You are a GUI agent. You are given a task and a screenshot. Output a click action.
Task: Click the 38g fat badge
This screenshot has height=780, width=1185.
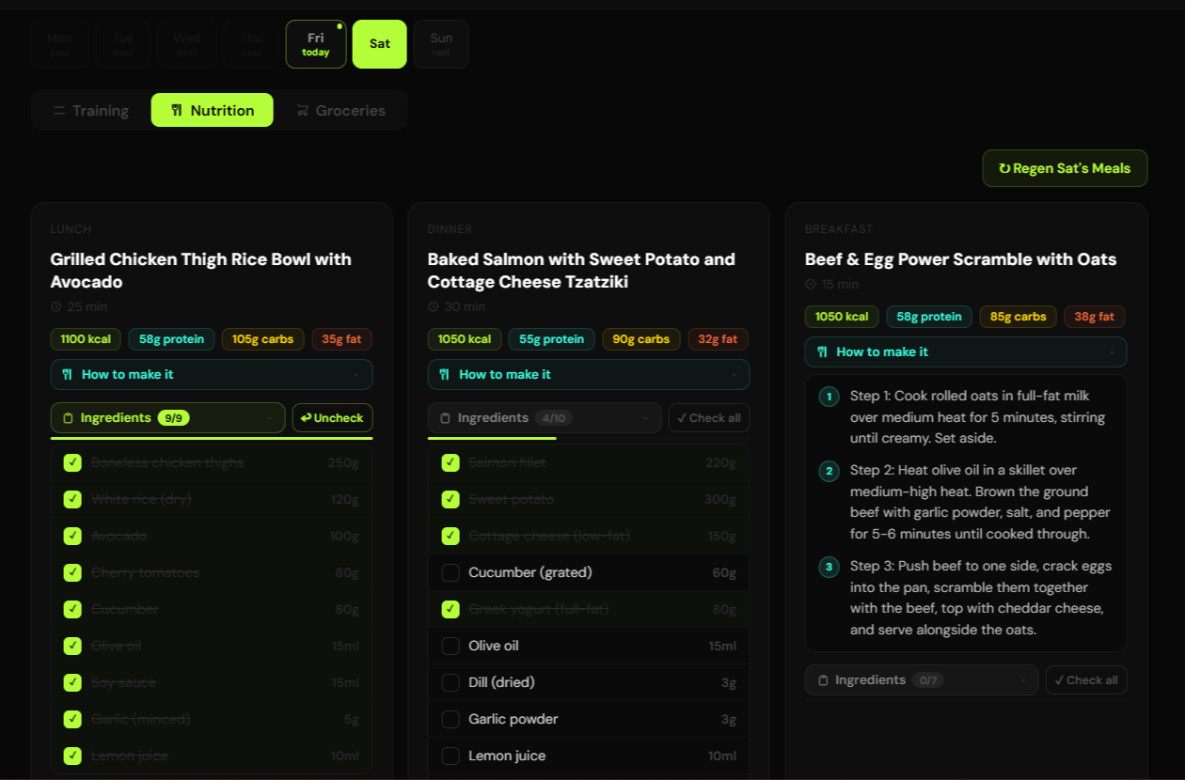(x=1095, y=317)
